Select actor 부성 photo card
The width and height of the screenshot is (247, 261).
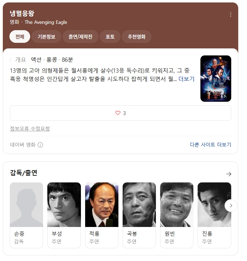[x=64, y=215]
